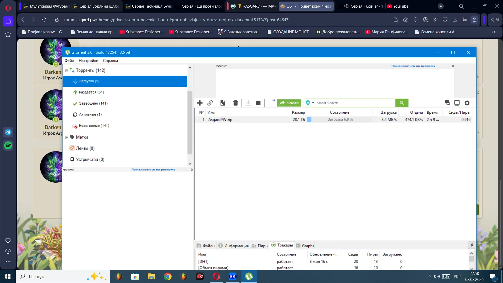Select the [DHT] tracker row
The width and height of the screenshot is (503, 283).
pos(301,262)
